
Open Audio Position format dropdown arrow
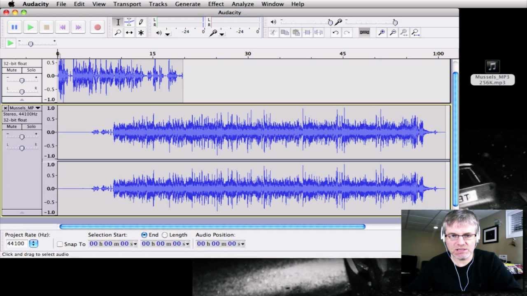tap(243, 244)
